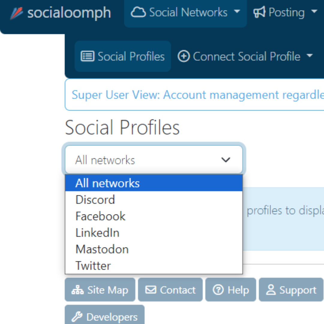Expand the Connect Social Profile caret
The image size is (324, 324).
310,55
